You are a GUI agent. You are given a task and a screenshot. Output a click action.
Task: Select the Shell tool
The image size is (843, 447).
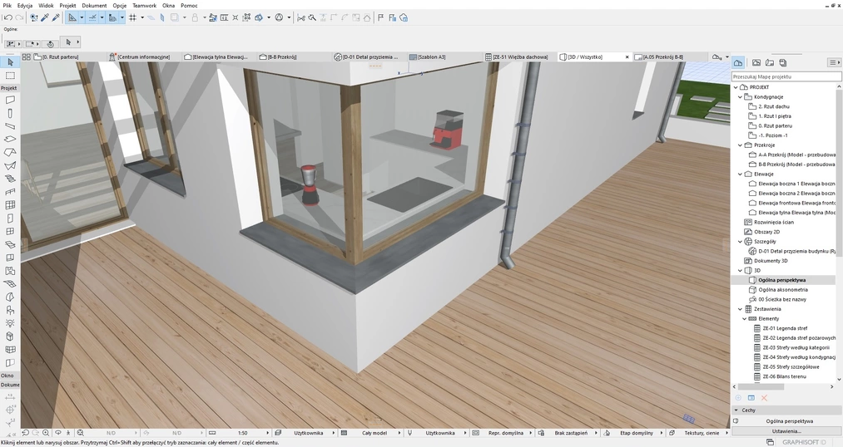pos(10,166)
